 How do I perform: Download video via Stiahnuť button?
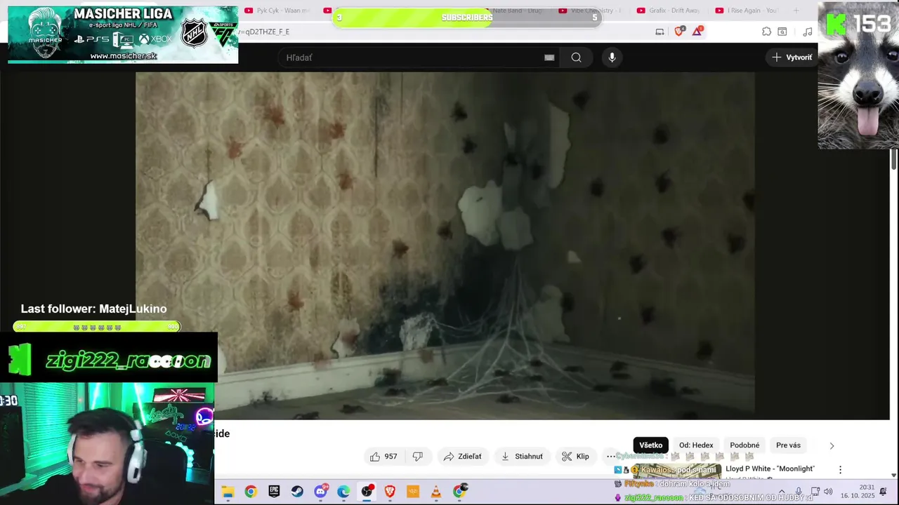(521, 457)
